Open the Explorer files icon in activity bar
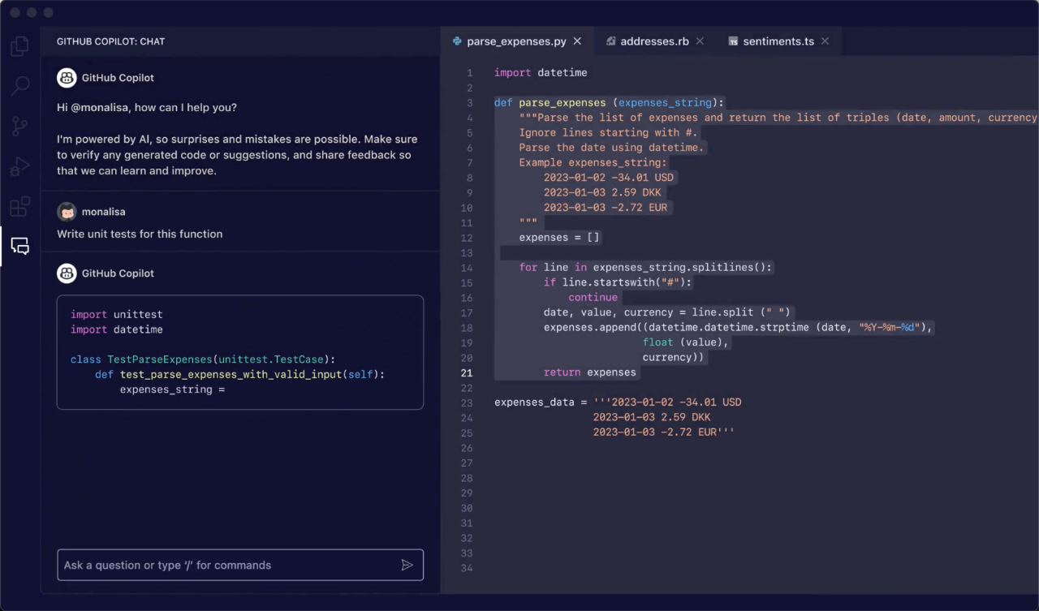Viewport: 1039px width, 611px height. click(x=19, y=46)
